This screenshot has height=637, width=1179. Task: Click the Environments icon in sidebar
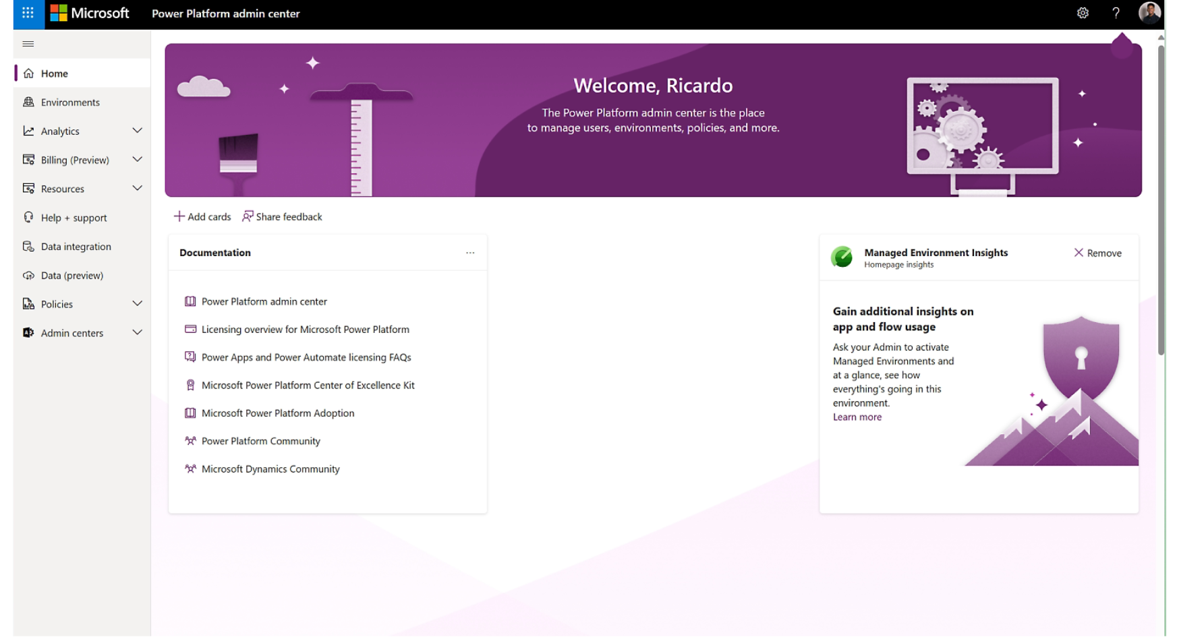click(28, 102)
